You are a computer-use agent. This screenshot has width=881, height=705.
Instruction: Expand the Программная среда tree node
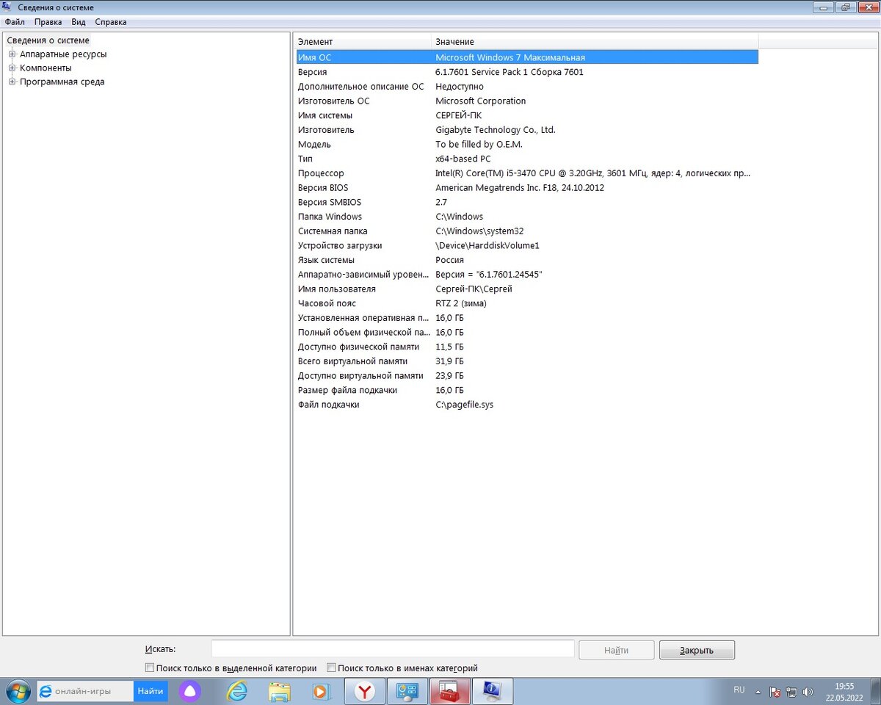coord(12,82)
